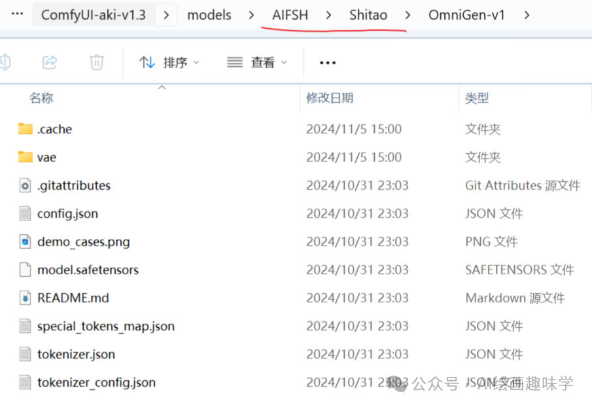Open the toolbar more options ellipsis
Screen dimensions: 592x407
pyautogui.click(x=327, y=63)
